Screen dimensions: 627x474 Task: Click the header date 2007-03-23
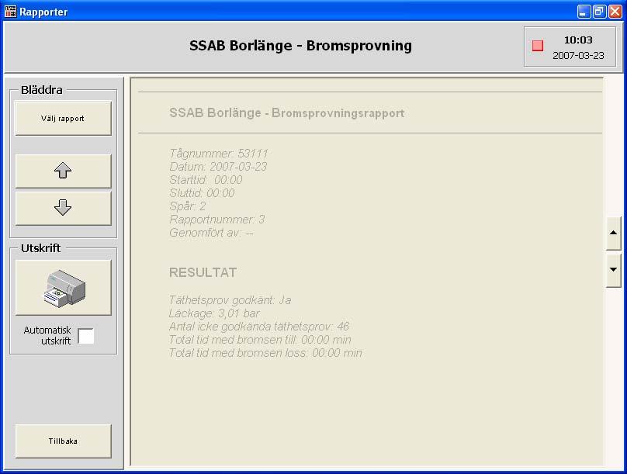(x=578, y=56)
